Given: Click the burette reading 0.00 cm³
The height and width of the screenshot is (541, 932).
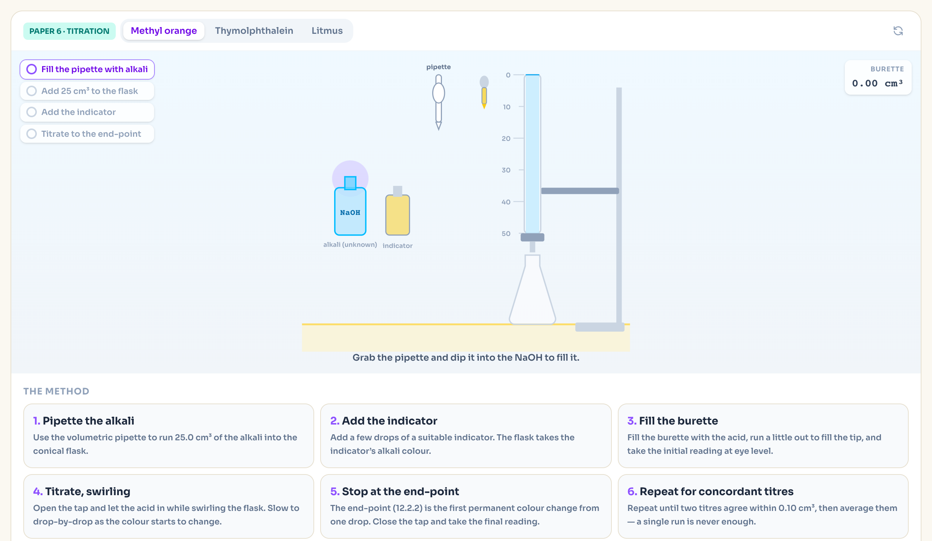Looking at the screenshot, I should click(x=877, y=83).
